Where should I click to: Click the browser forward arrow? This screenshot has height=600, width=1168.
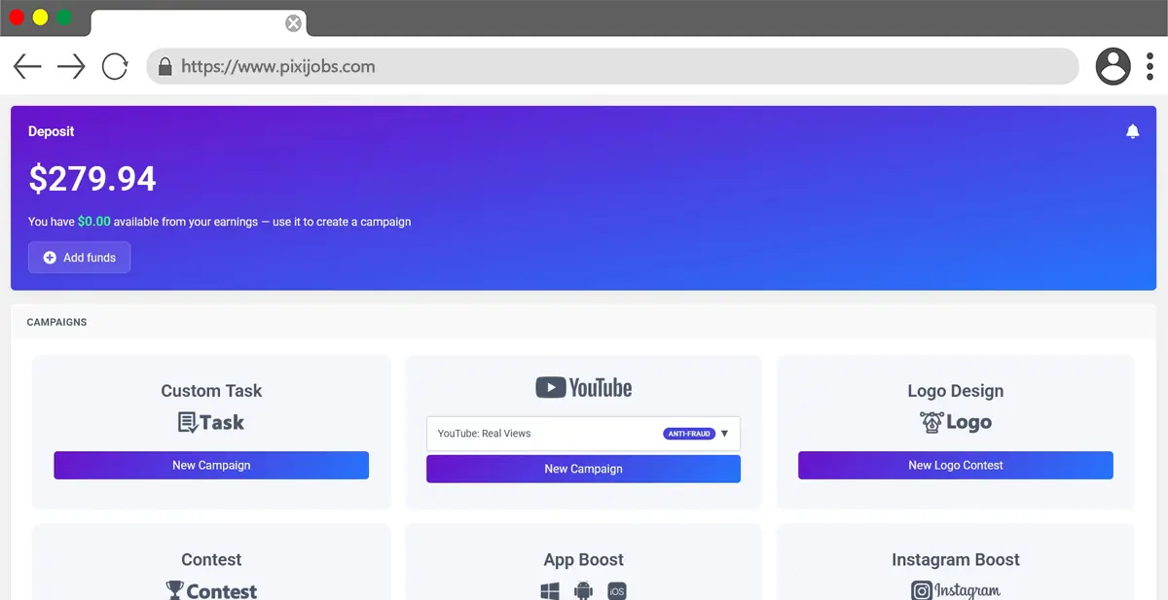point(71,67)
